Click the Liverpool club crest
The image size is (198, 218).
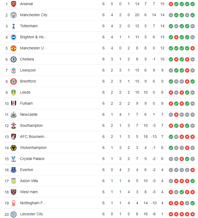[x=14, y=70]
